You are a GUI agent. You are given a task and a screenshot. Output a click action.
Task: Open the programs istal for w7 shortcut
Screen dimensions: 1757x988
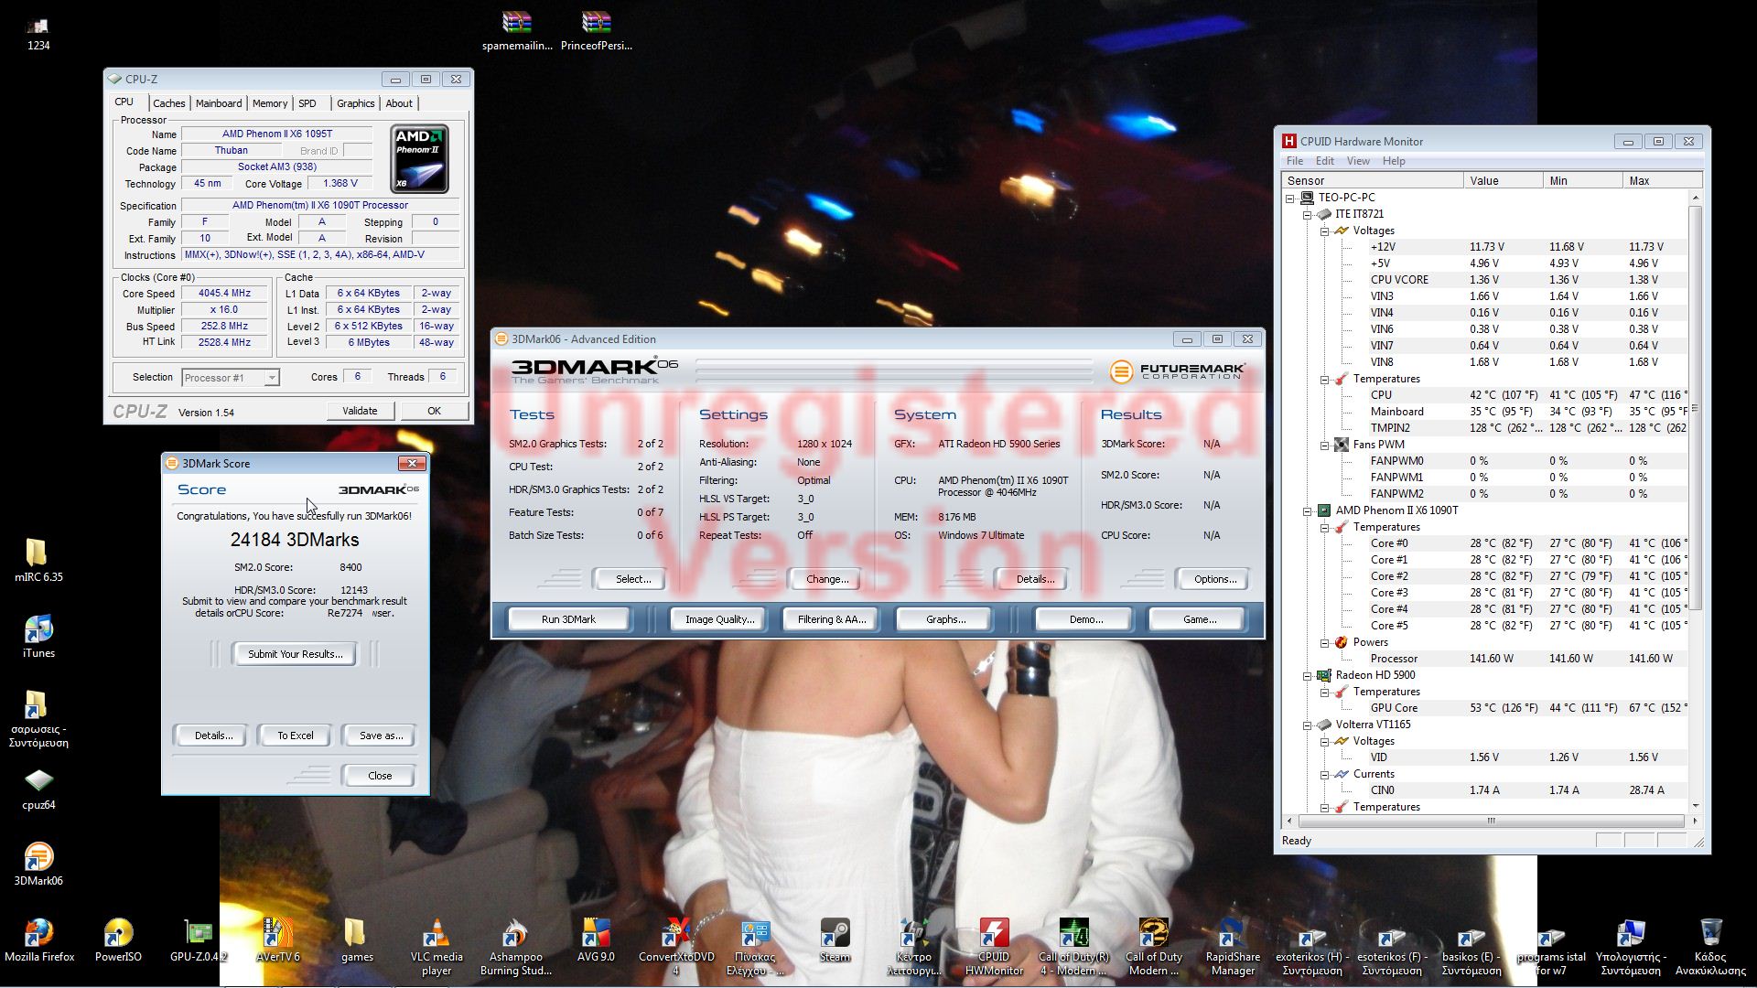[1551, 947]
